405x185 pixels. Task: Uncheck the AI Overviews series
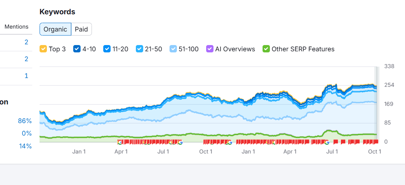tap(210, 49)
